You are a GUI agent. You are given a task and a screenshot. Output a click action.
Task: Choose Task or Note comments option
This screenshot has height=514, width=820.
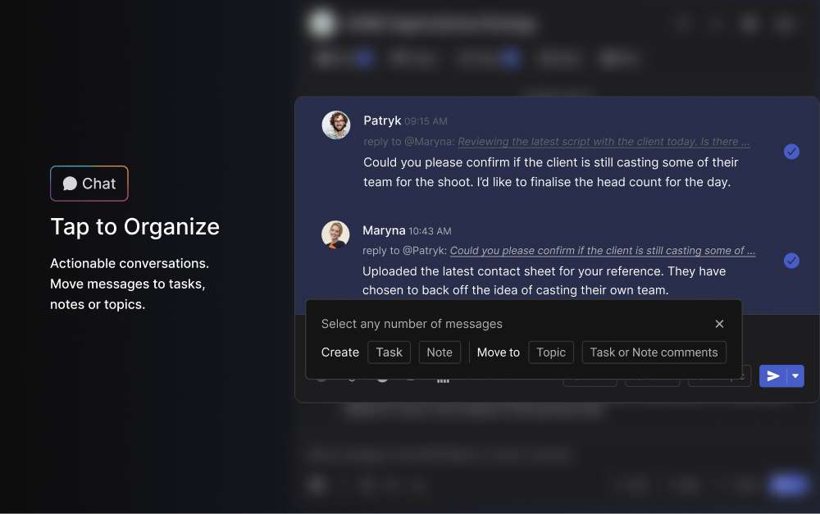pos(654,353)
